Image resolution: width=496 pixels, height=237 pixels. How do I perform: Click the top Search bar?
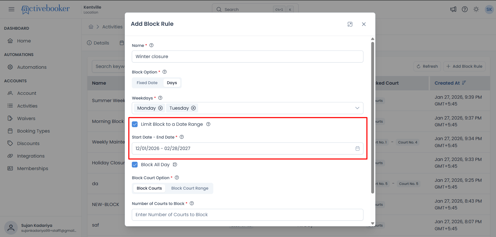255,9
